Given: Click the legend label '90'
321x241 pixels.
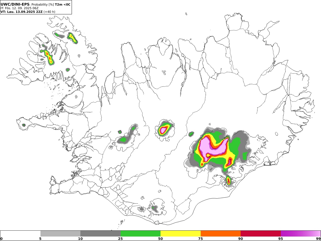Looking at the screenshot, I should (241, 239).
